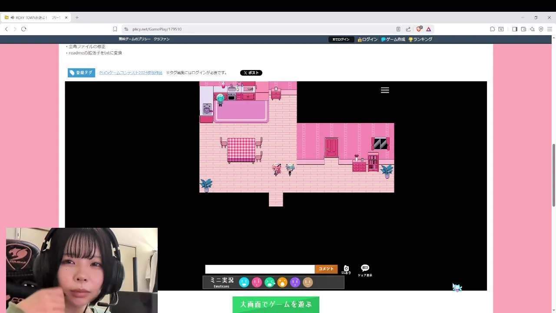Send the orange surprised emoticon
This screenshot has width=556, height=313.
(x=282, y=283)
